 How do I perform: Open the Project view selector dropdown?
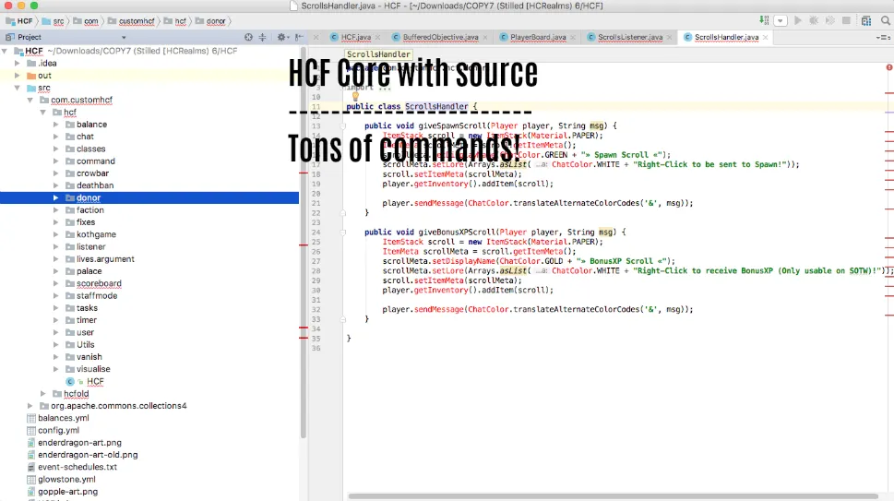[124, 38]
